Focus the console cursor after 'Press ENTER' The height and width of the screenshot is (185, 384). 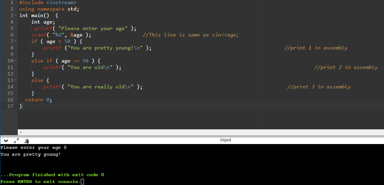point(82,182)
